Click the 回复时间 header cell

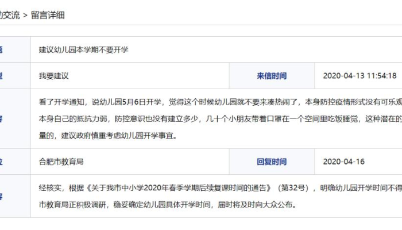tap(272, 162)
